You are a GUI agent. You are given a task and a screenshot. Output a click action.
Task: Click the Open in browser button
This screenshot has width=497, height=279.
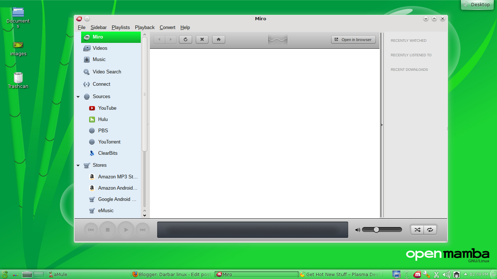(x=353, y=40)
